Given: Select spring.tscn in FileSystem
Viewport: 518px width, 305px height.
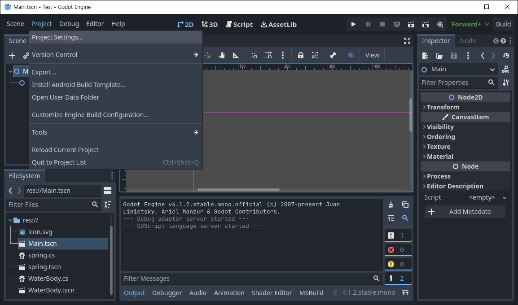Looking at the screenshot, I should click(x=44, y=267).
